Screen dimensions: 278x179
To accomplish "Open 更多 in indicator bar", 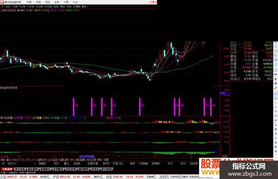I will (x=100, y=160).
